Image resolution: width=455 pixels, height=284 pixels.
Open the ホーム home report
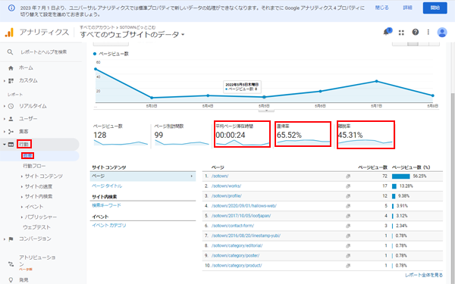pos(26,68)
